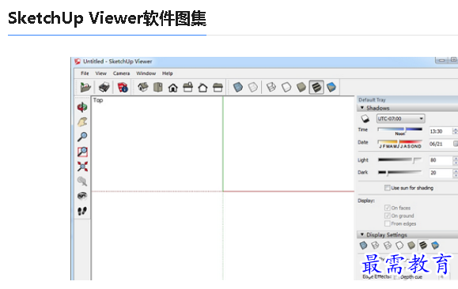Click the Dark value field showing 20
Screen dimensions: 458x289
441,173
